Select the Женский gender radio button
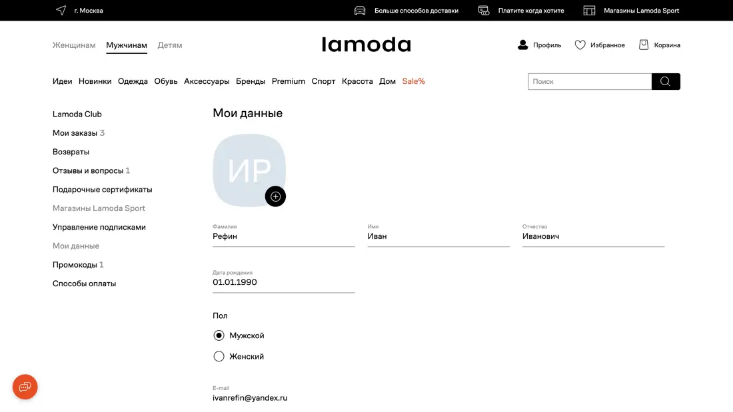The height and width of the screenshot is (412, 733). (219, 357)
